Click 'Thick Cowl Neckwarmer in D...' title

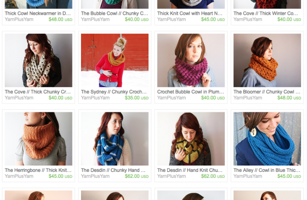38,13
